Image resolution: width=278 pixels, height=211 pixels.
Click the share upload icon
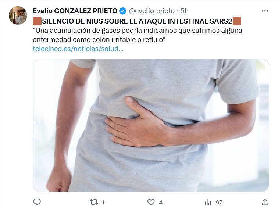pyautogui.click(x=265, y=202)
